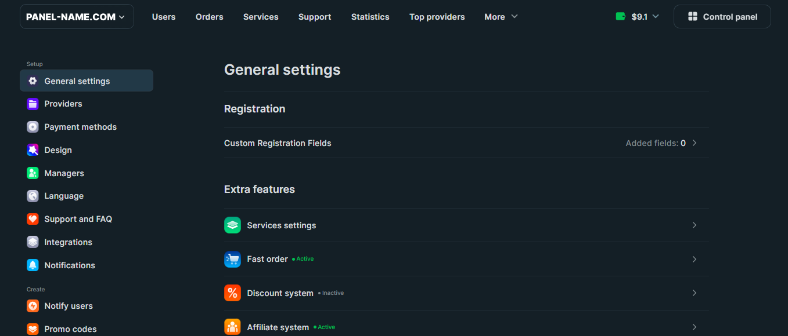Screen dimensions: 788x336
Task: Click the Control panel button
Action: click(722, 17)
